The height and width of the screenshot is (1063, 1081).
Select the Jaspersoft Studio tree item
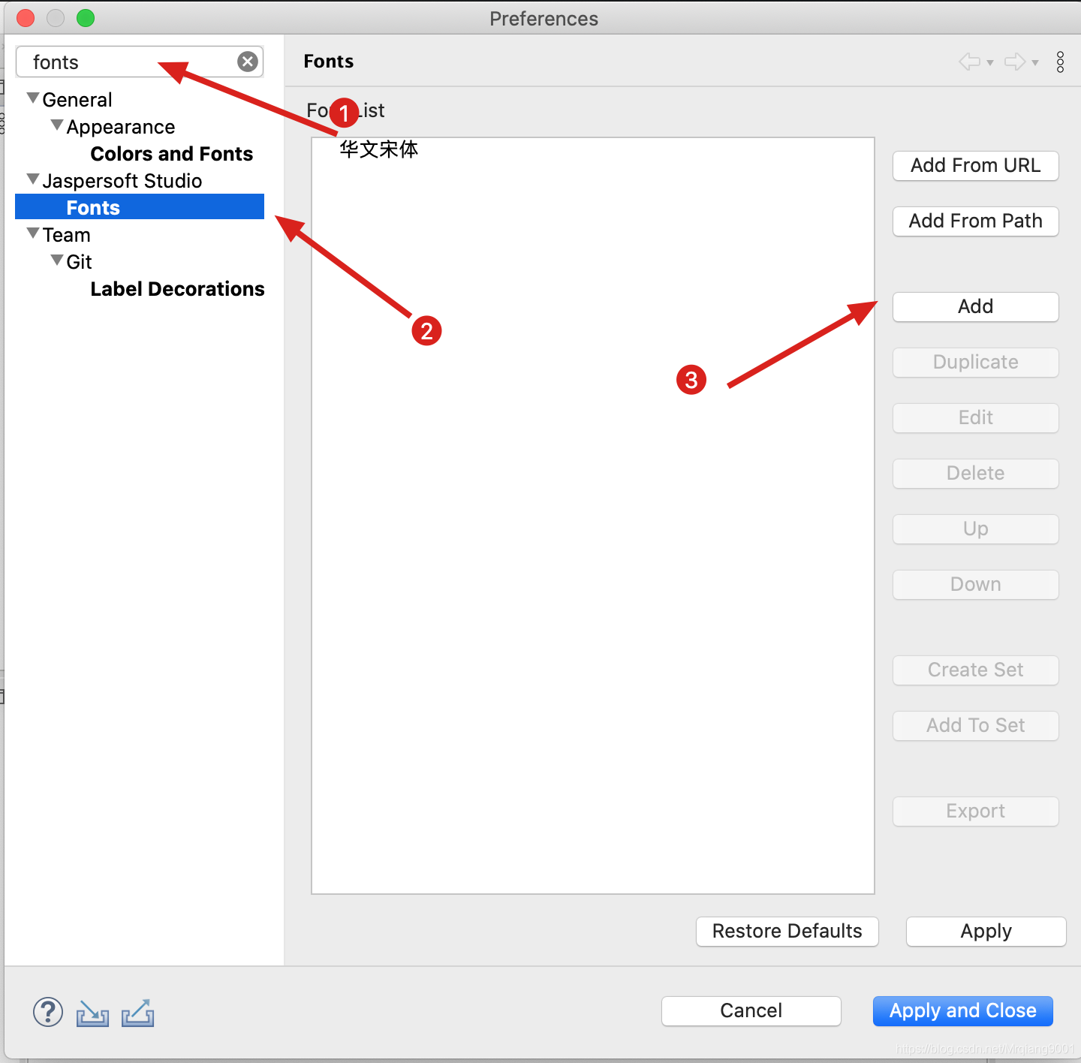click(x=122, y=181)
